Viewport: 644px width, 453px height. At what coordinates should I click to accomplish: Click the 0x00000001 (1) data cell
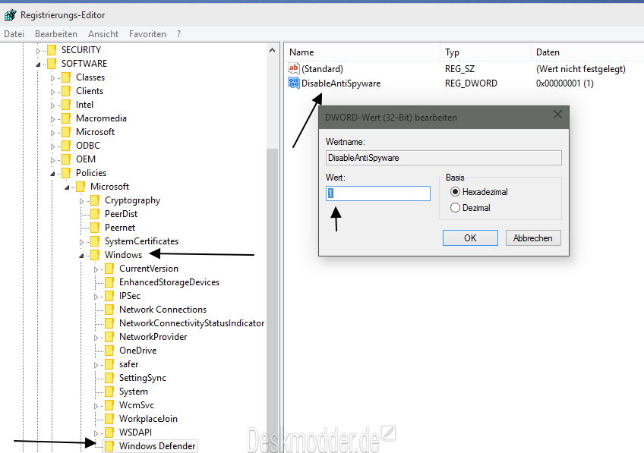click(565, 83)
